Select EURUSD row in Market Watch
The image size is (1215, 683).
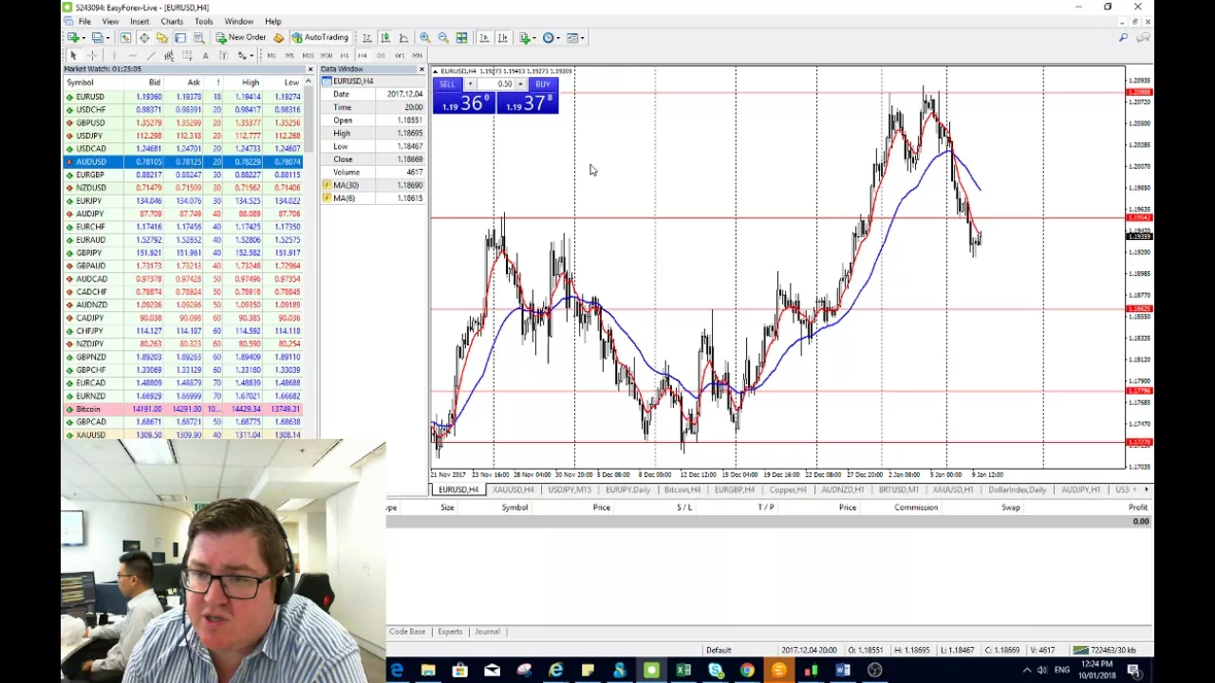click(x=183, y=97)
